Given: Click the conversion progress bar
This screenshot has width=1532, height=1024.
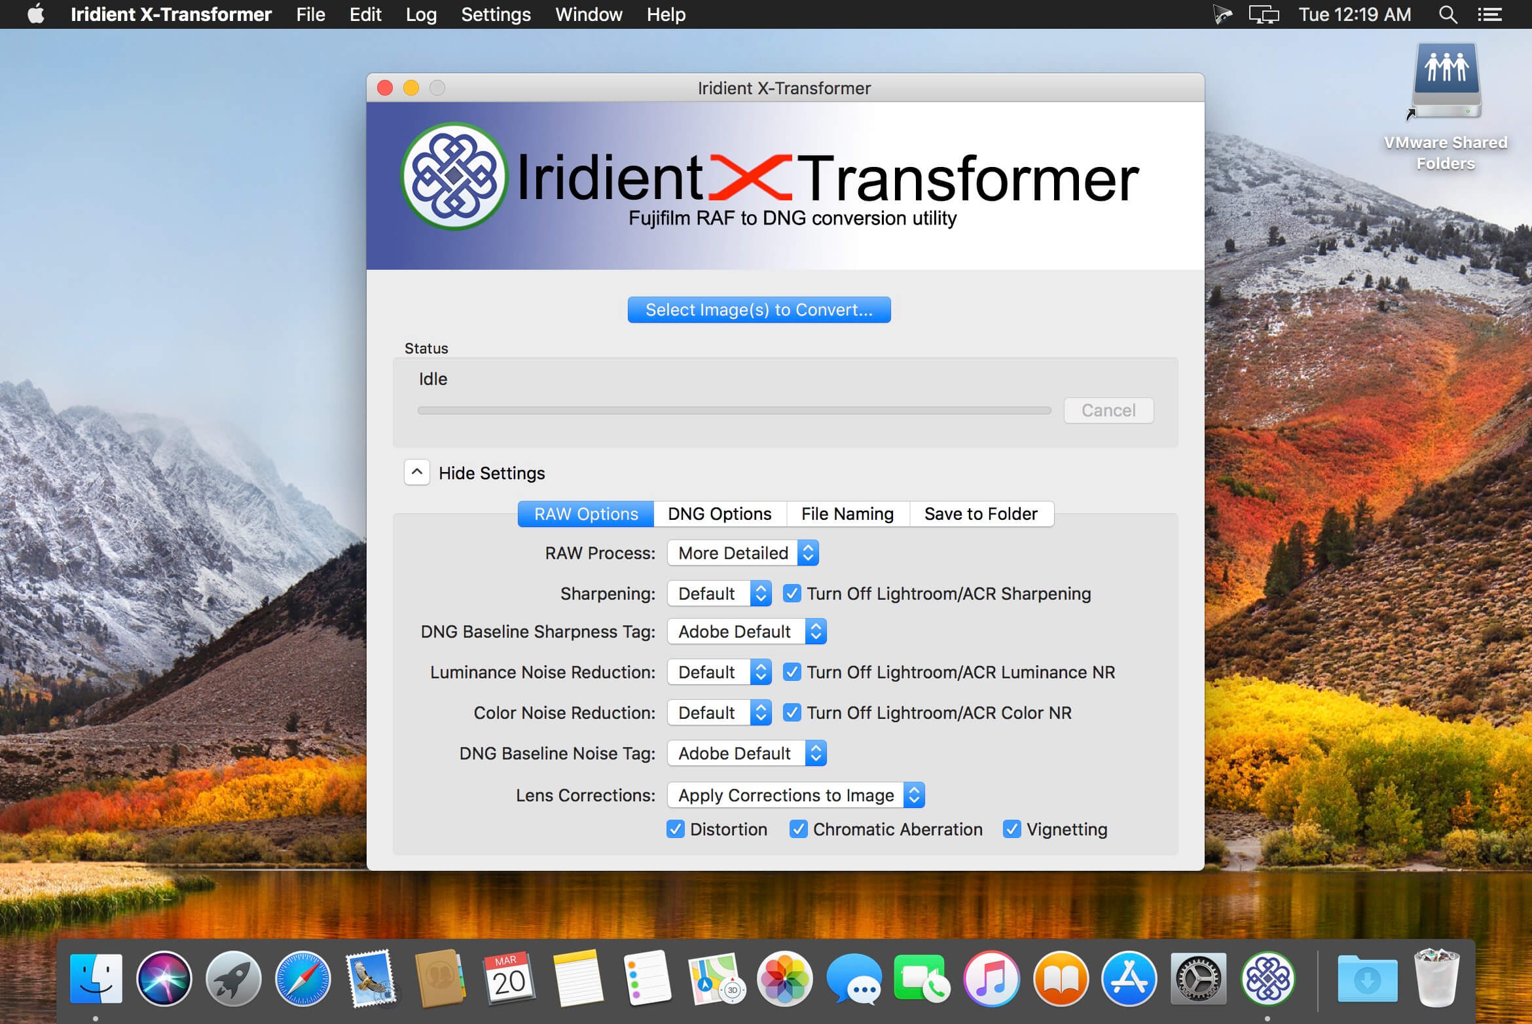Looking at the screenshot, I should pos(734,411).
